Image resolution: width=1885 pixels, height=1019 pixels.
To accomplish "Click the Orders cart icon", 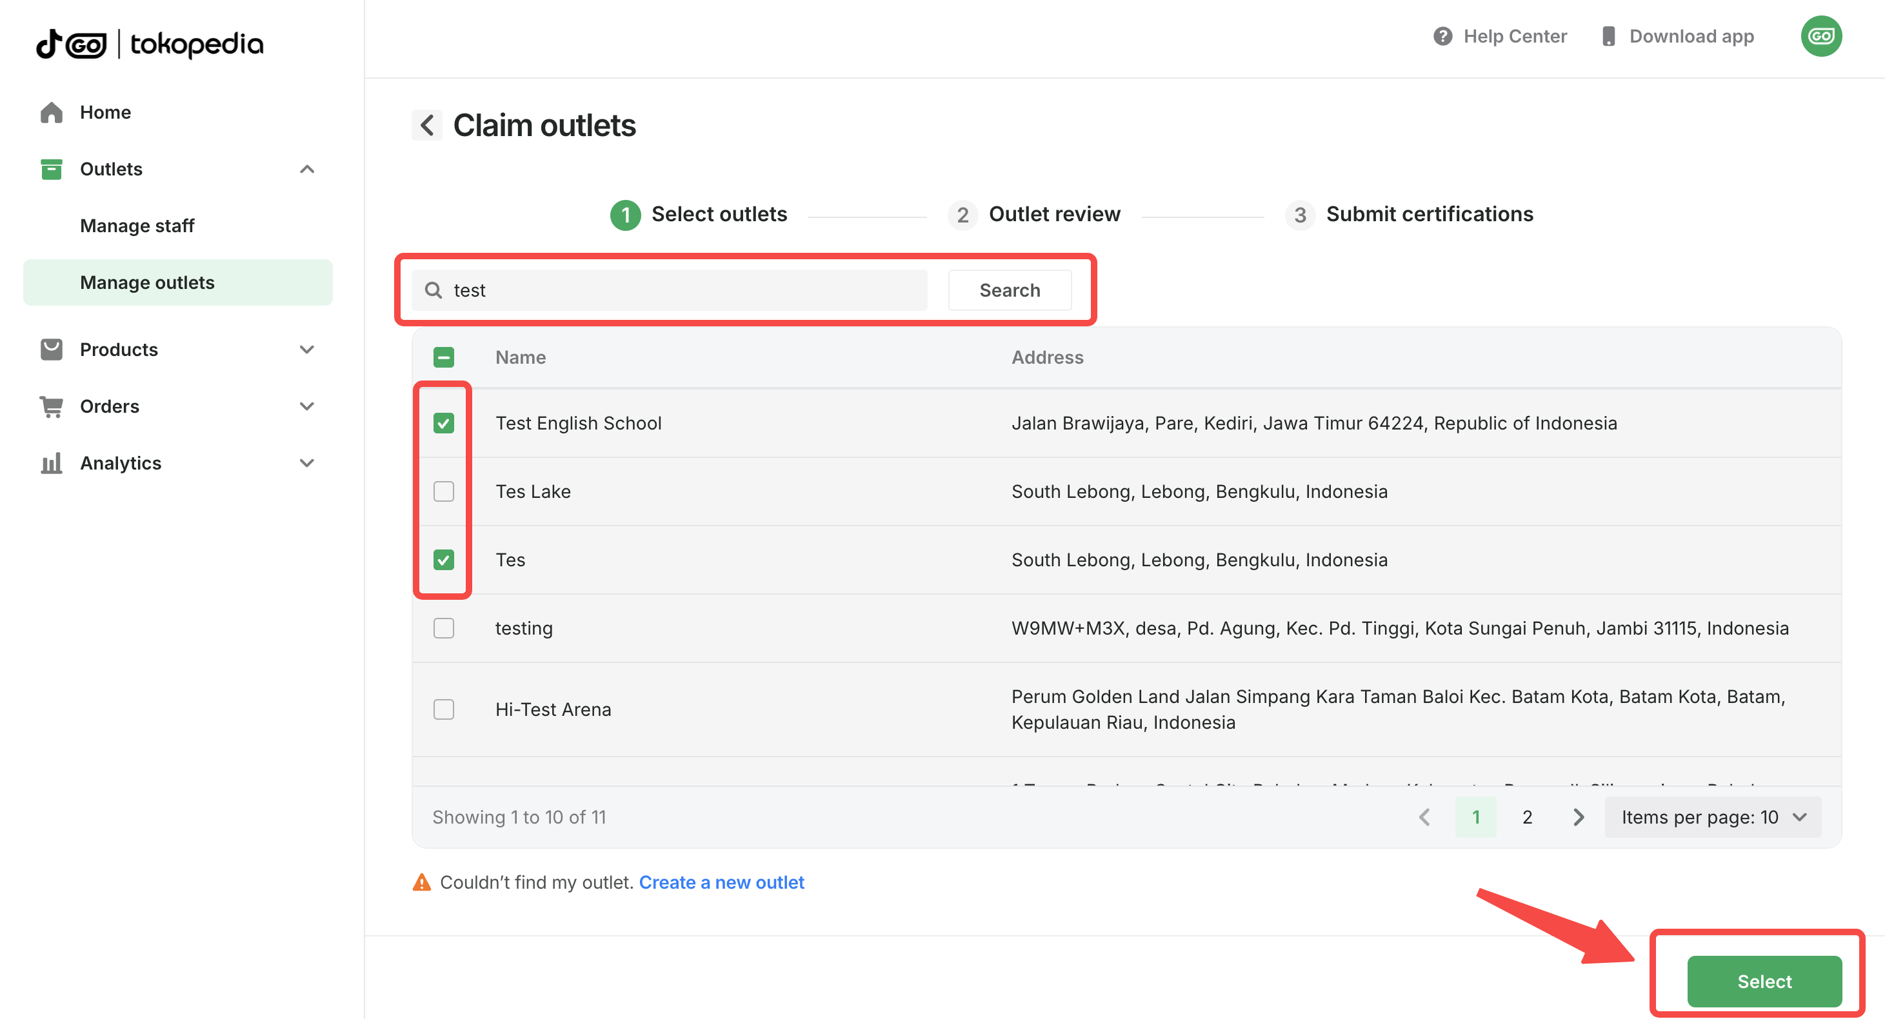I will tap(51, 406).
